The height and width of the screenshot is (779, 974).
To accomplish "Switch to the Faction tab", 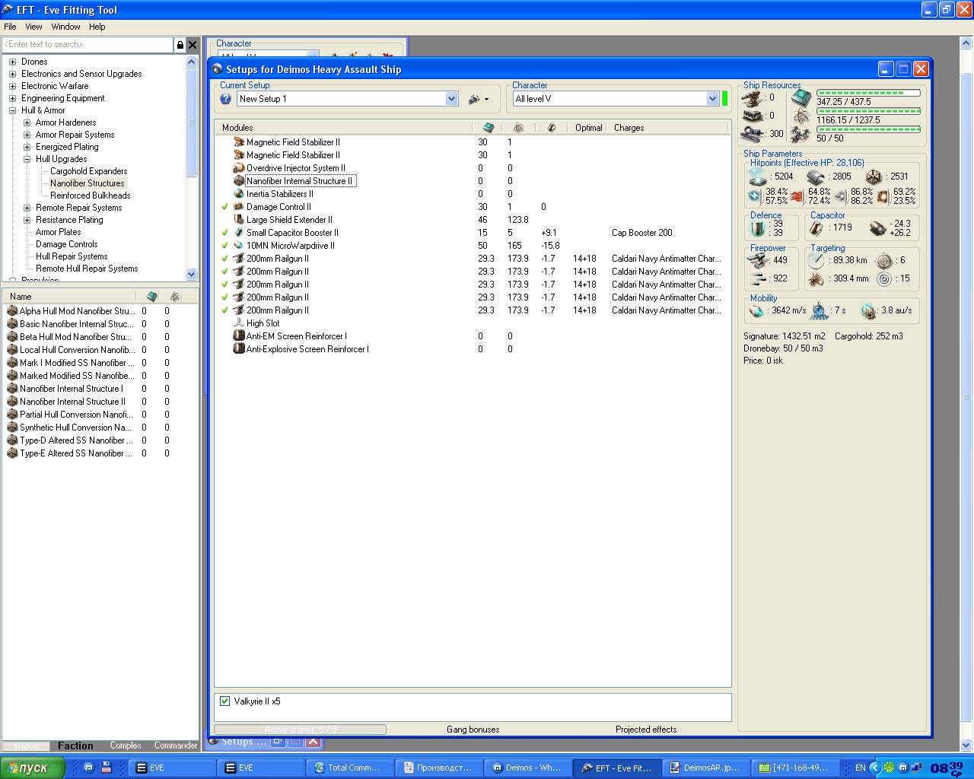I will pos(75,746).
